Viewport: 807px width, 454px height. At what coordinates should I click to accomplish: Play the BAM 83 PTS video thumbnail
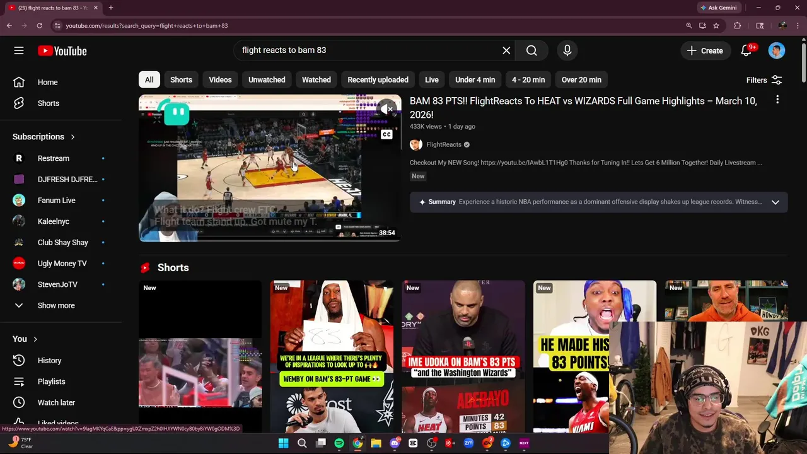coord(270,168)
